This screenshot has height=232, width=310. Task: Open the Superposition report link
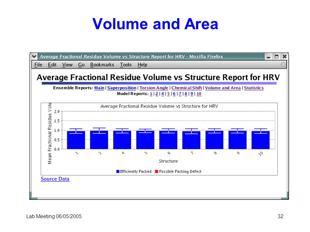(x=122, y=88)
